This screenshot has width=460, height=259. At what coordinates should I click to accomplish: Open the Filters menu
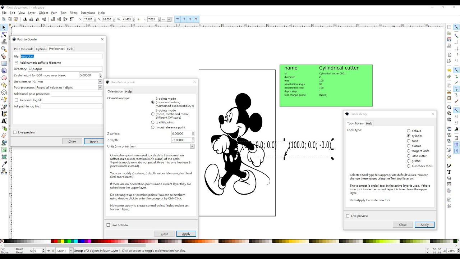pos(73,13)
